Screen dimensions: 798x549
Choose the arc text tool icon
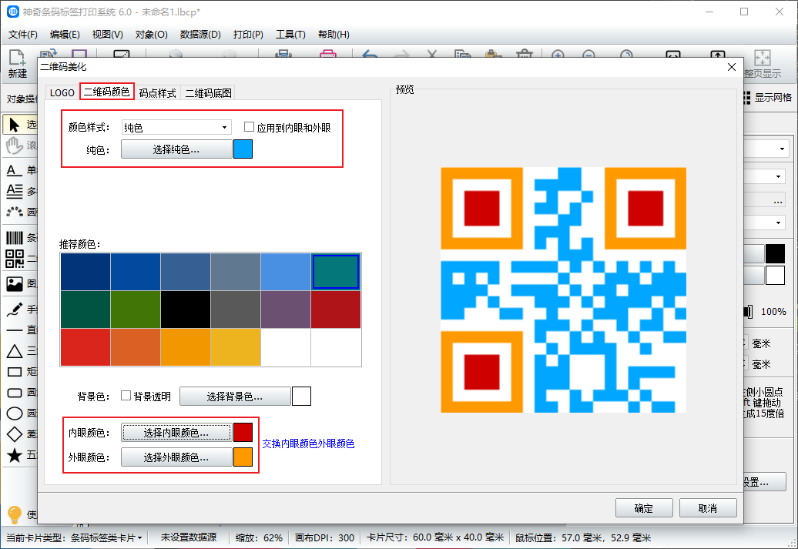click(x=14, y=211)
